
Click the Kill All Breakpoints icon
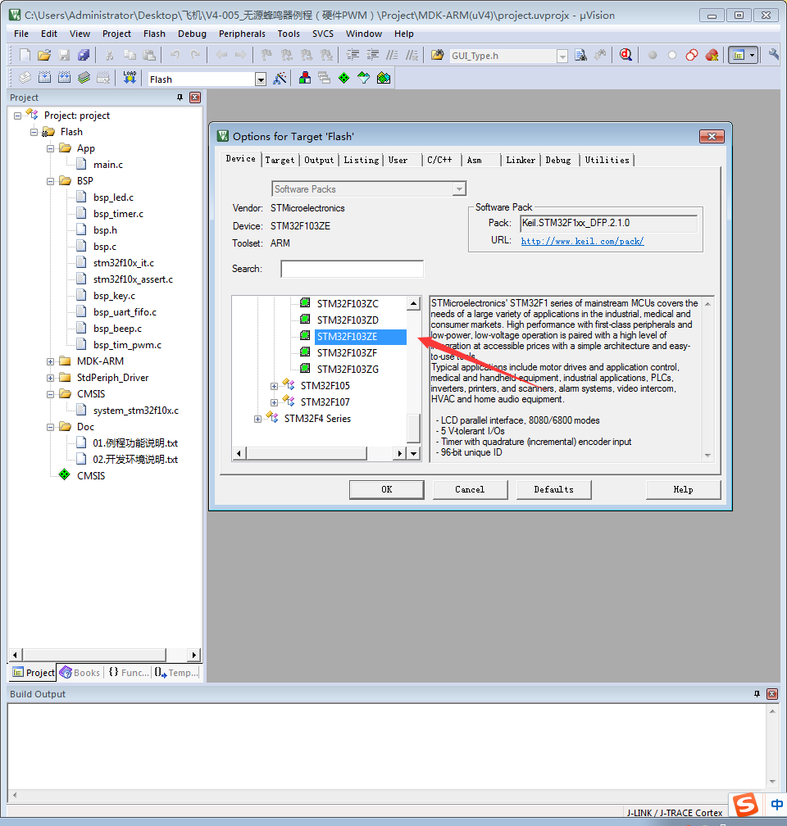tap(712, 55)
